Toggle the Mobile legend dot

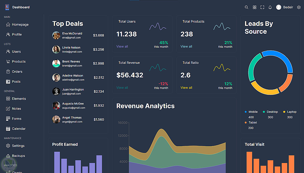pos(246,112)
